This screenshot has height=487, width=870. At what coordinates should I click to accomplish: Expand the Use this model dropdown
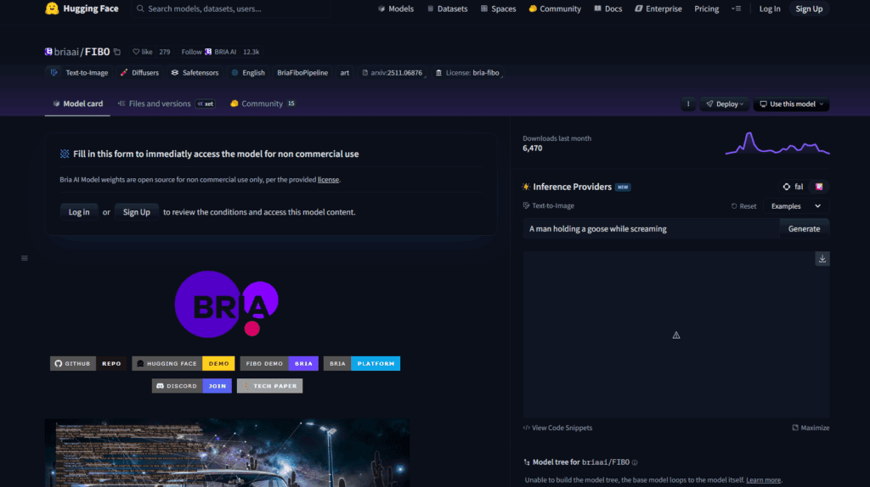(791, 104)
